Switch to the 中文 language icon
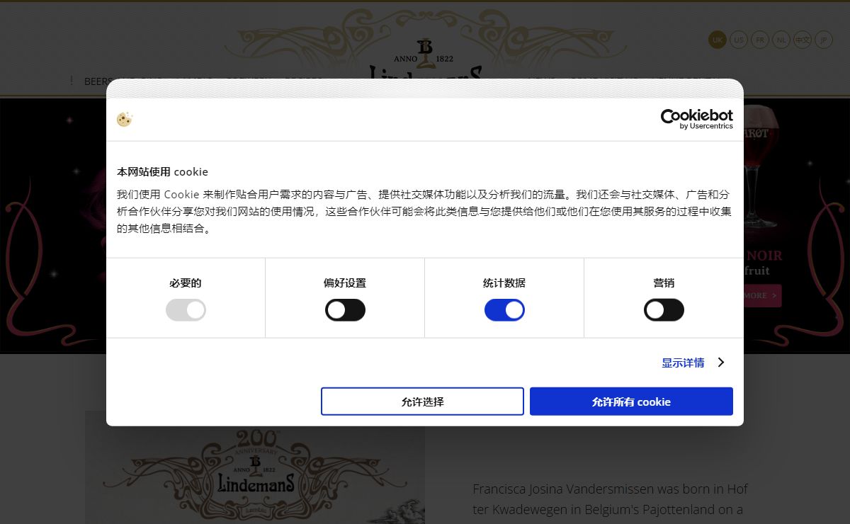 point(803,40)
